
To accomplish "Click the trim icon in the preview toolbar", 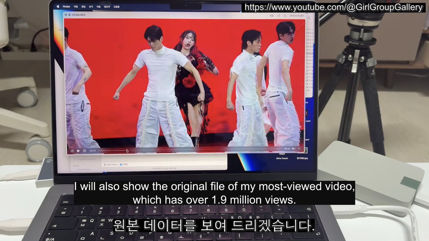I will (272, 16).
